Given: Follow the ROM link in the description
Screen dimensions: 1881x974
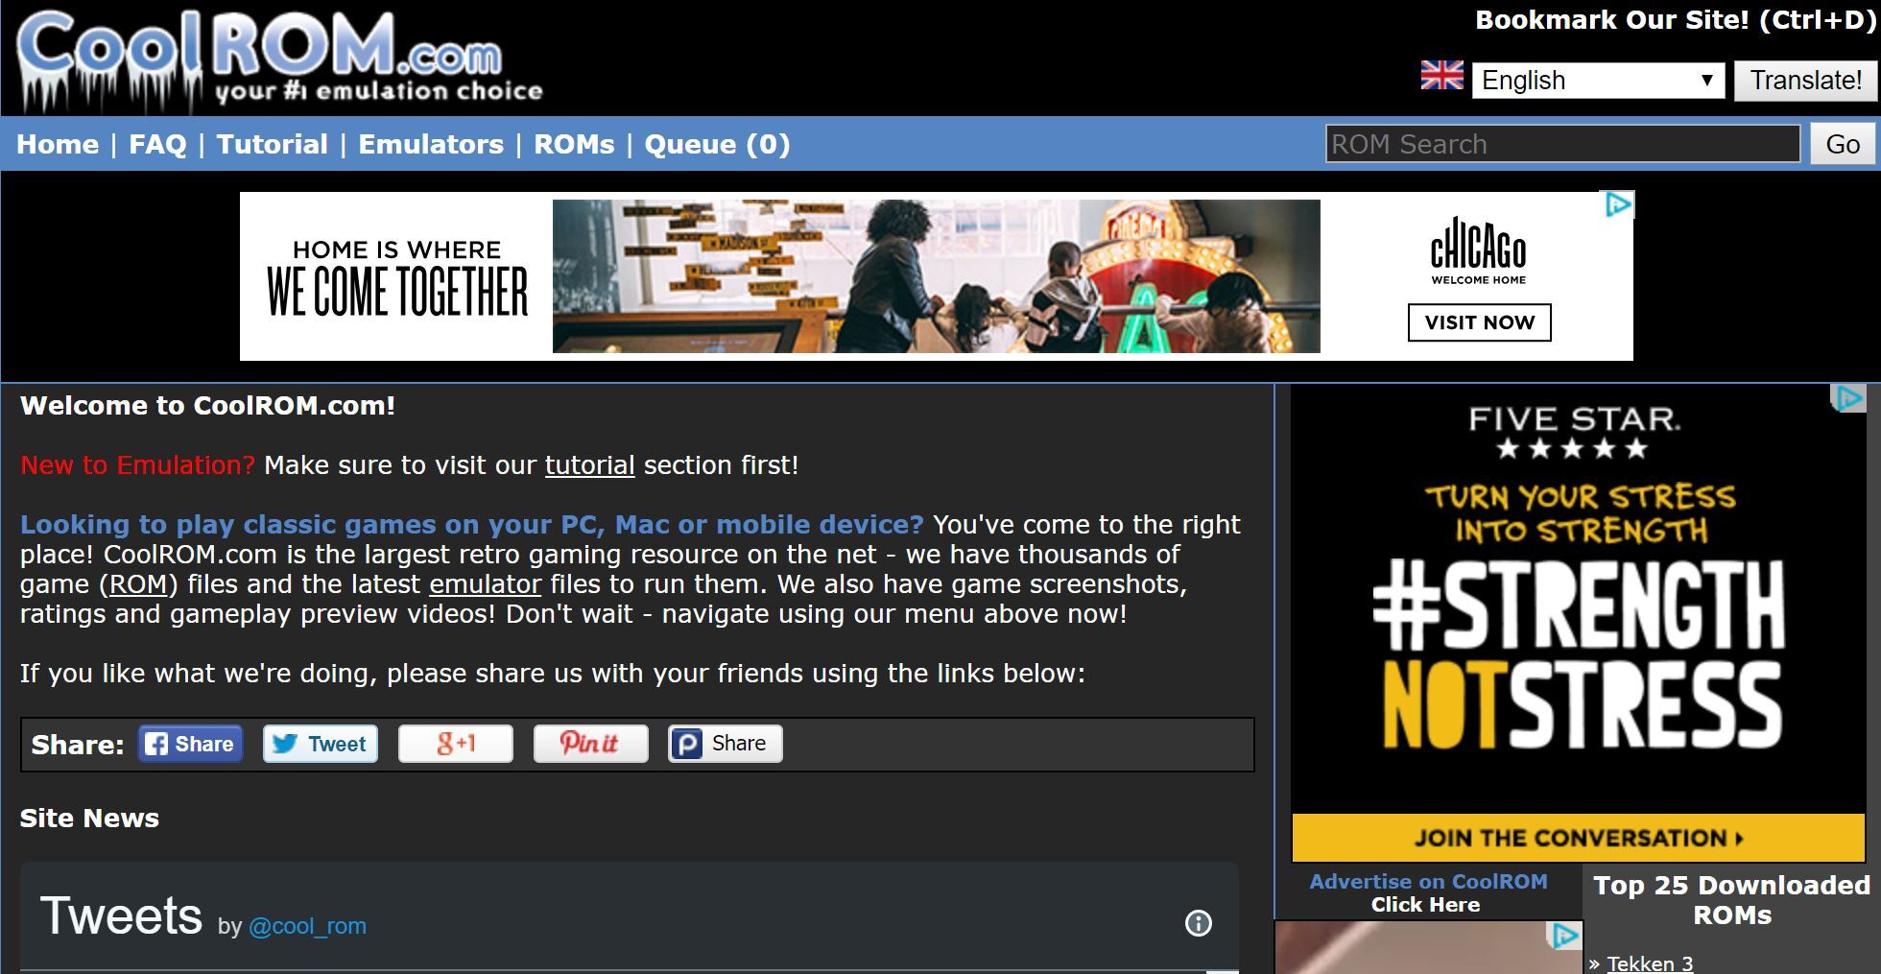Looking at the screenshot, I should 138,584.
